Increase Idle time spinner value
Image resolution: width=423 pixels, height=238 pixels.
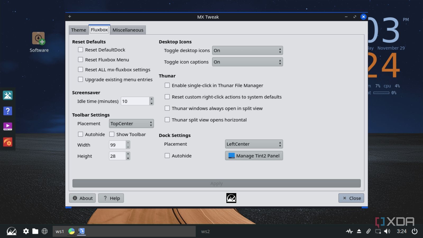[x=151, y=99]
